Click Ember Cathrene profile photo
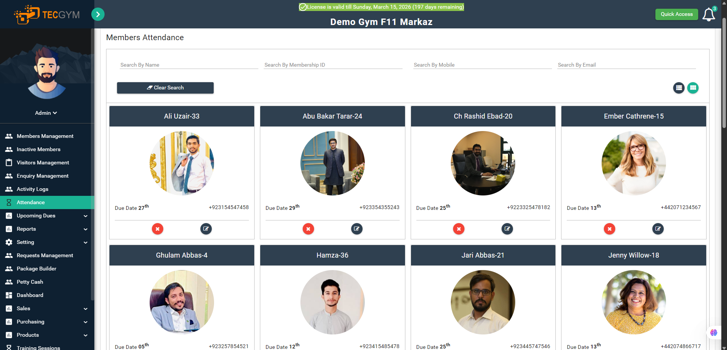Image resolution: width=727 pixels, height=350 pixels. pyautogui.click(x=634, y=163)
